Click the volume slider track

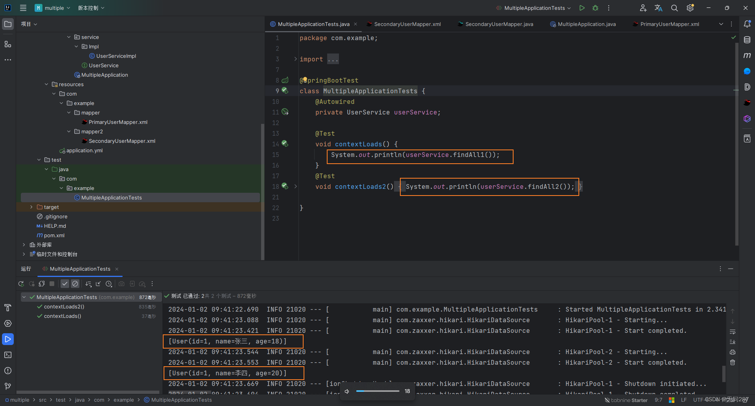click(378, 391)
